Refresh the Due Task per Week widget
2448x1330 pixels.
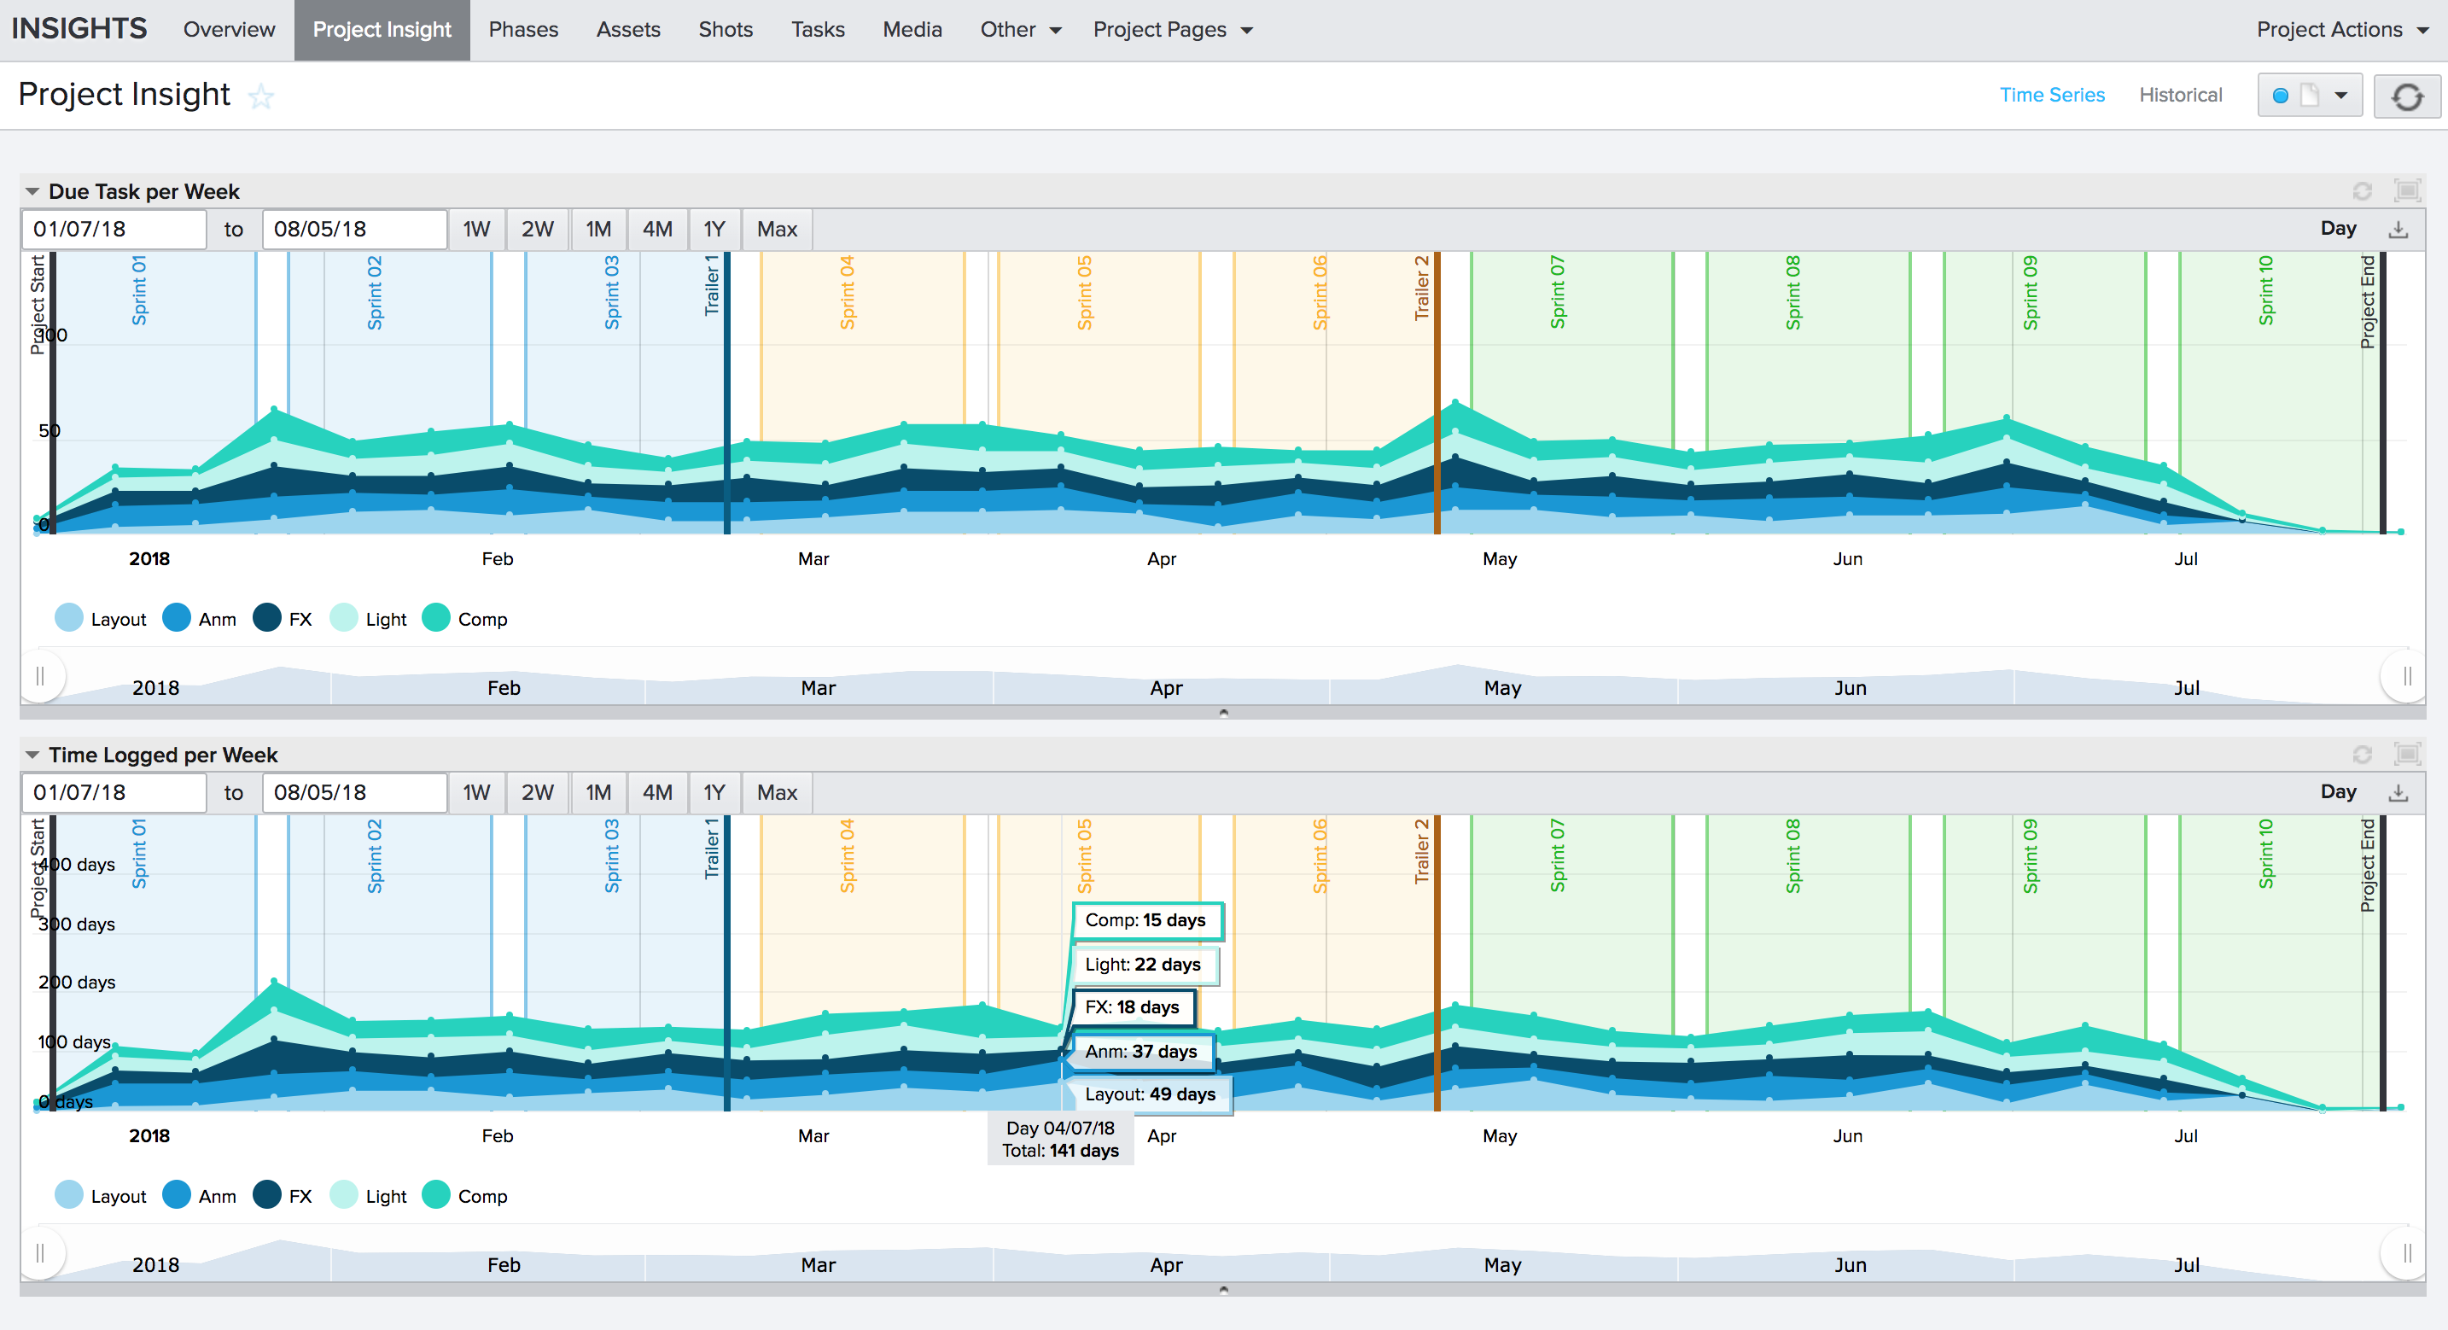[2362, 191]
